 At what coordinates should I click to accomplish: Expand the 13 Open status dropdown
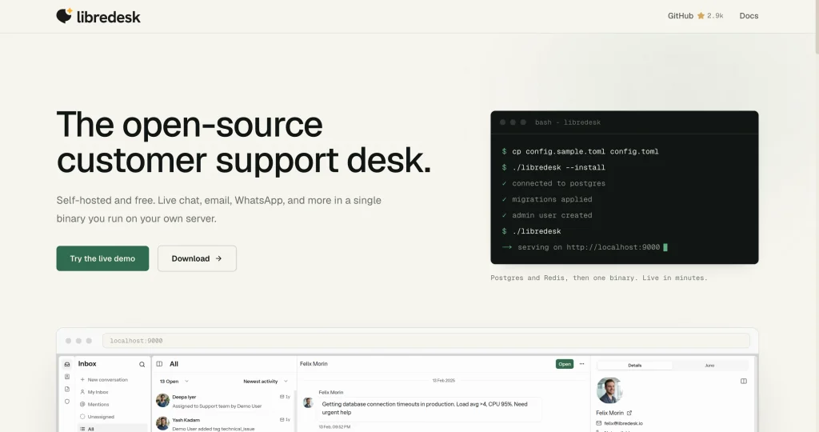(x=174, y=382)
